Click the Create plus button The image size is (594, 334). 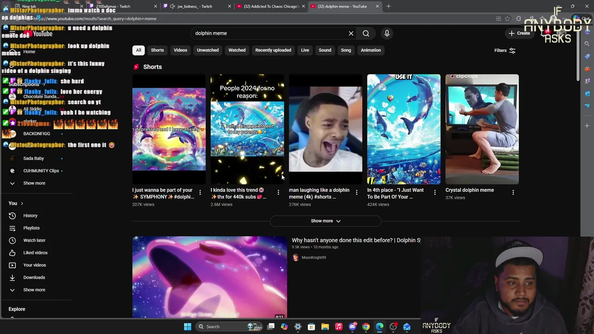point(519,33)
